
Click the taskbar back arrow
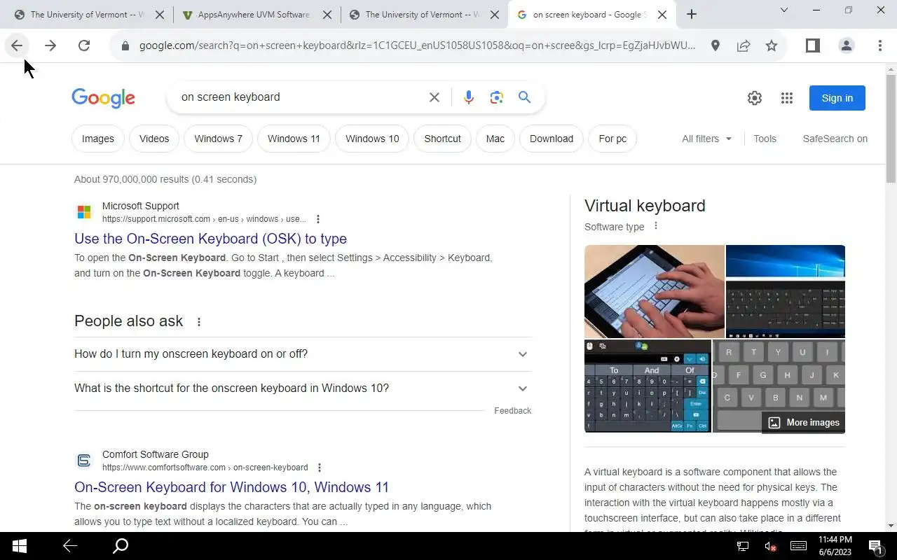point(70,546)
